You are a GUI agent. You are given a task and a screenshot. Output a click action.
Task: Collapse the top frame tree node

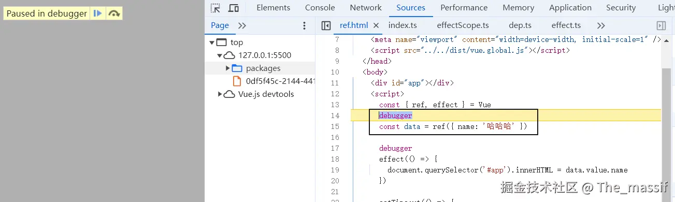click(212, 42)
